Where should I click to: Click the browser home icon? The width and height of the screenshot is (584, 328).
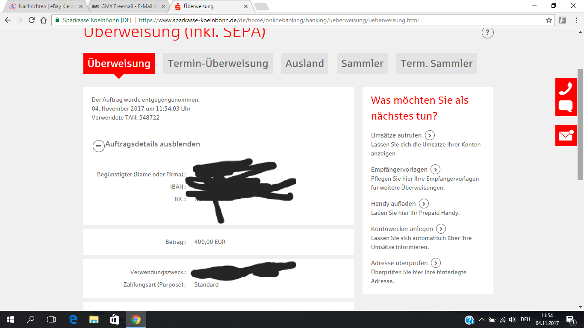[44, 20]
